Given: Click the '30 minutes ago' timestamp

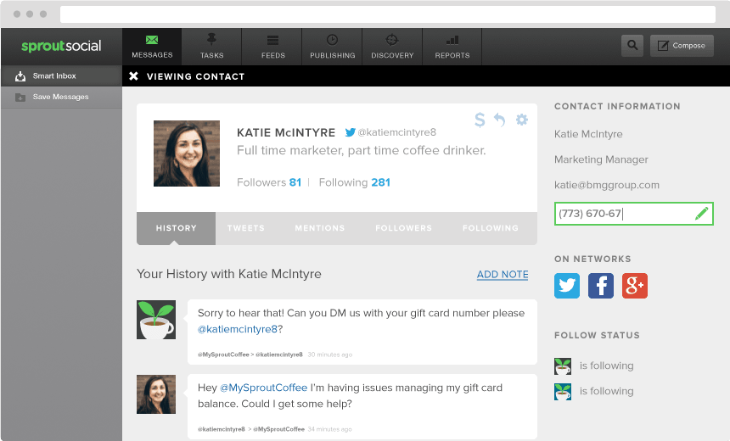Looking at the screenshot, I should [x=329, y=354].
